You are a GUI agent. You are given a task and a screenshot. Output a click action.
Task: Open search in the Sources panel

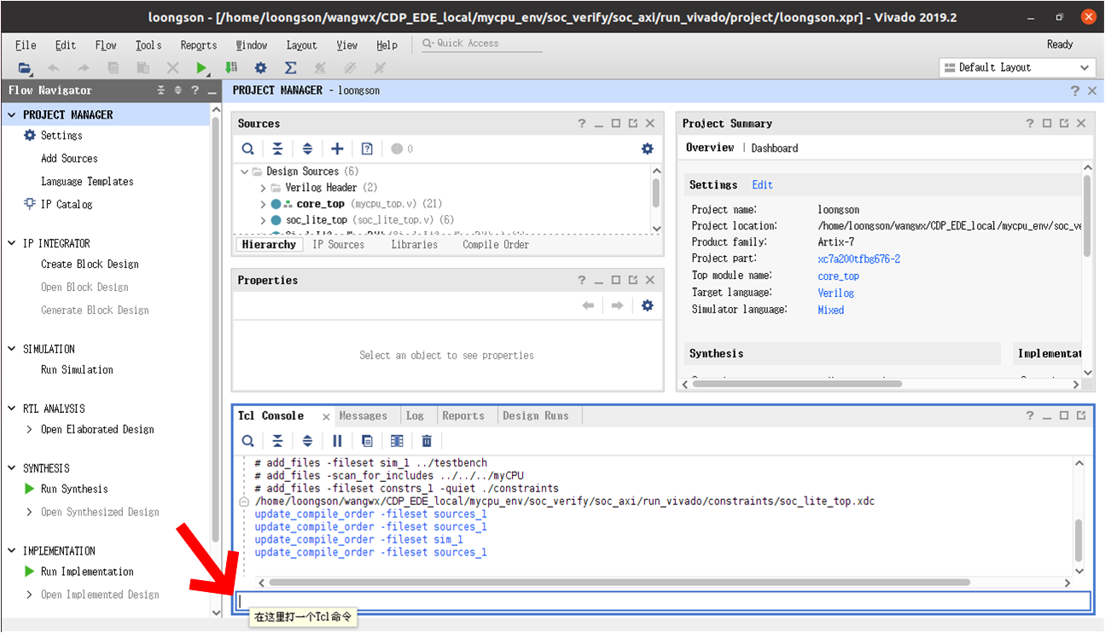pyautogui.click(x=247, y=148)
